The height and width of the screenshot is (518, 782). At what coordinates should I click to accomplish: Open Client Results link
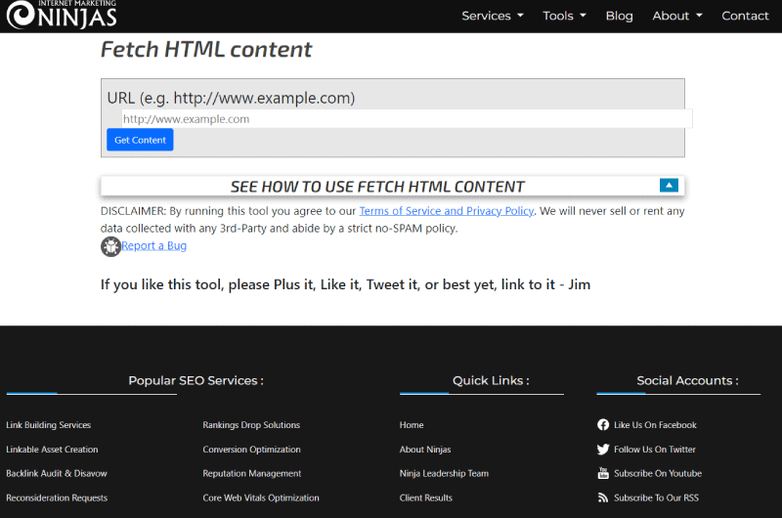coord(426,497)
